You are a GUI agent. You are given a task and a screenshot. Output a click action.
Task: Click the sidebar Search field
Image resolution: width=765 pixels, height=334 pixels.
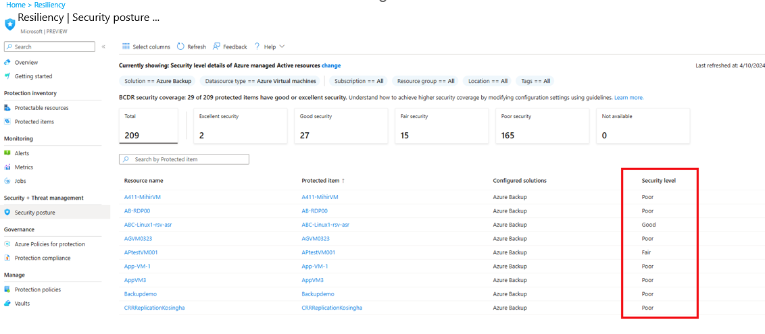tap(49, 47)
